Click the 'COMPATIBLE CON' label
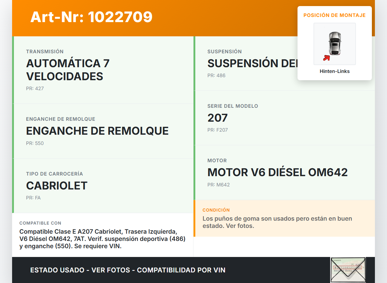 40,223
